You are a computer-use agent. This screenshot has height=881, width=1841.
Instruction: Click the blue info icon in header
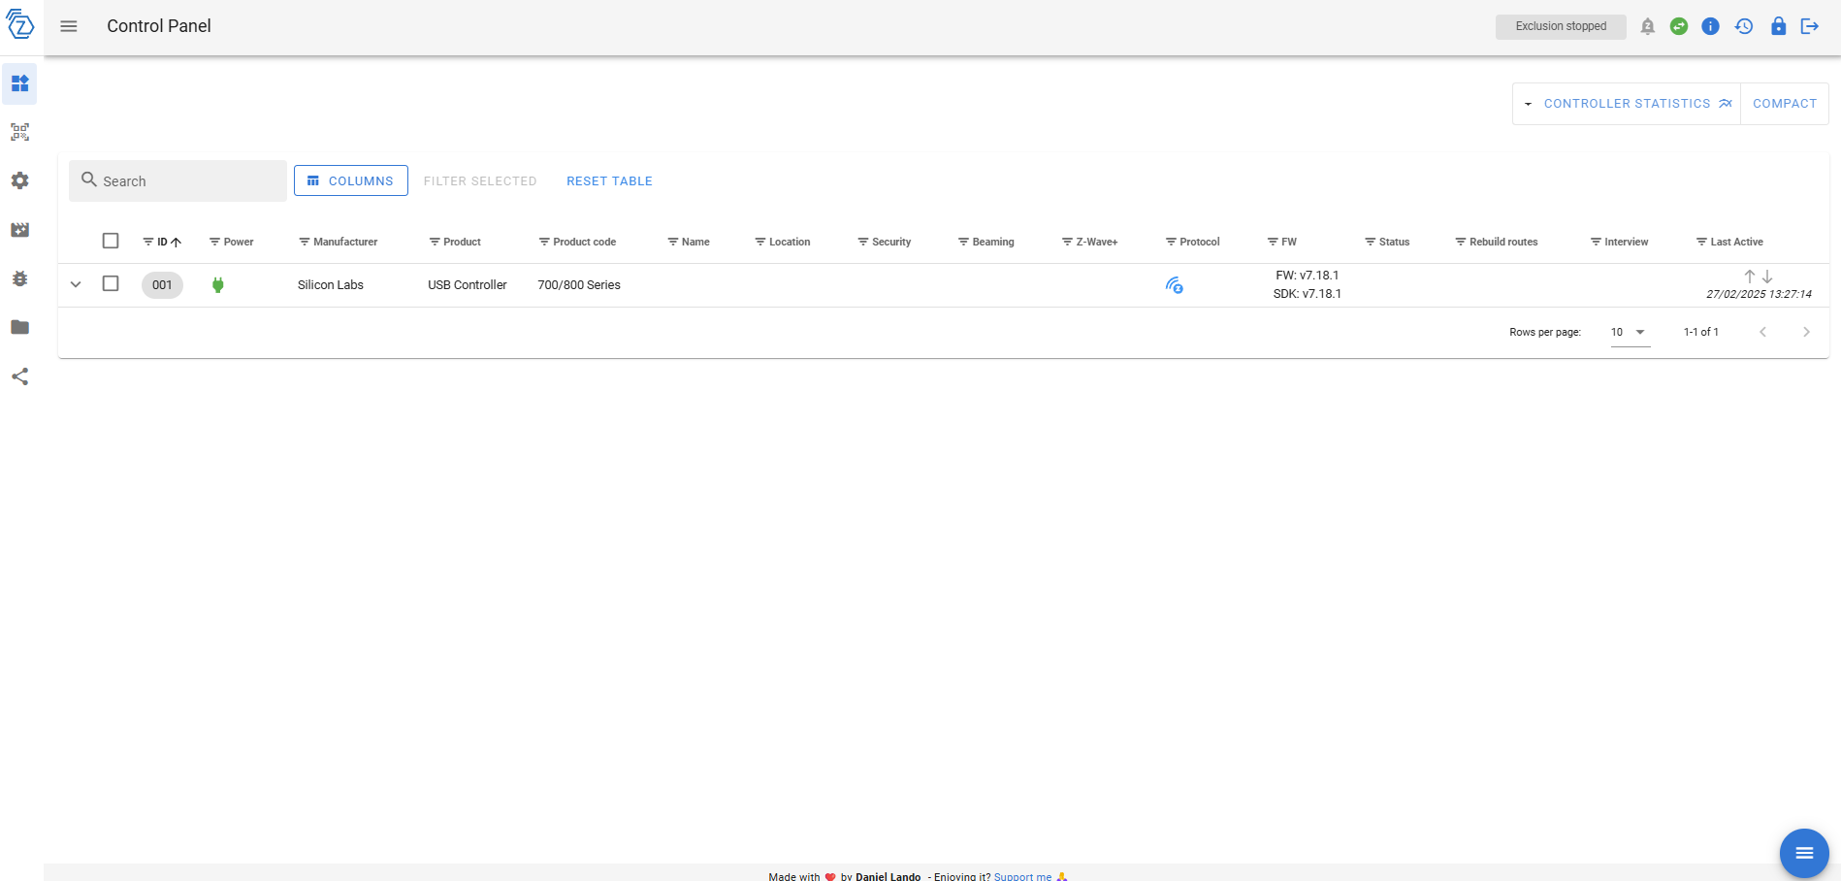[1710, 26]
